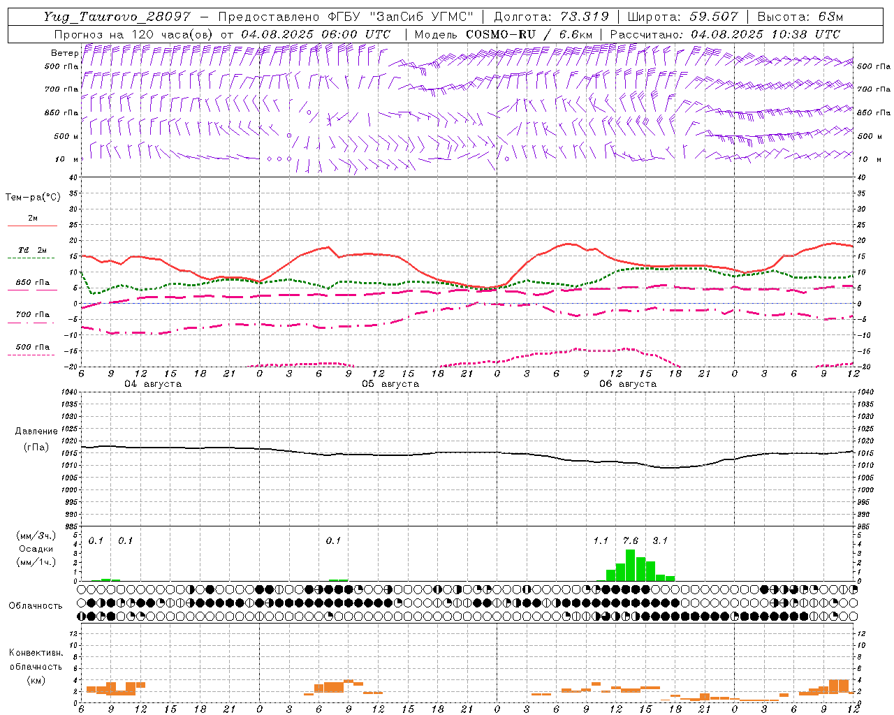
Task: Click the 2м temperature legend label
Action: tap(32, 219)
